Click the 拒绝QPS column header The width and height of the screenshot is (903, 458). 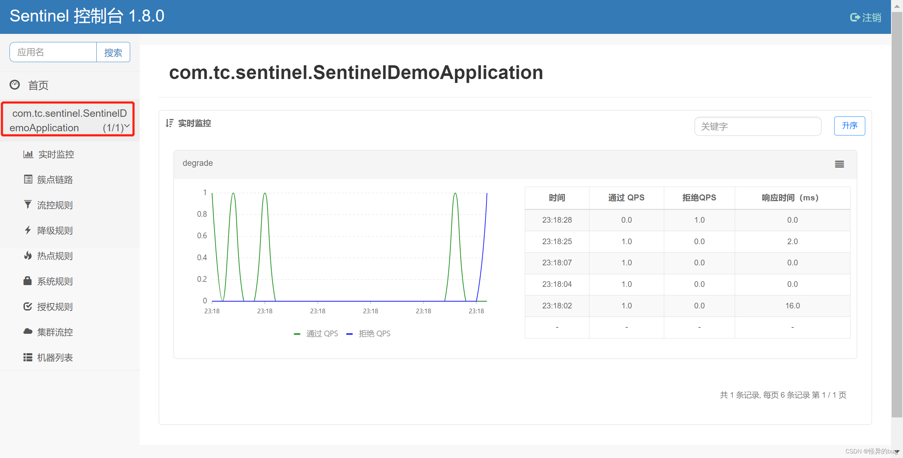699,198
